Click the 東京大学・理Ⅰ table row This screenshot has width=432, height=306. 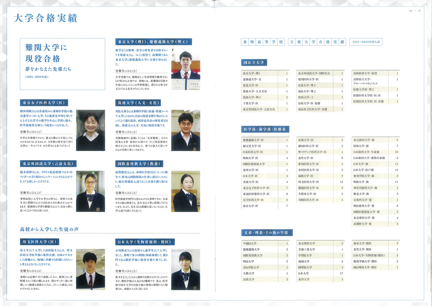(x=265, y=74)
